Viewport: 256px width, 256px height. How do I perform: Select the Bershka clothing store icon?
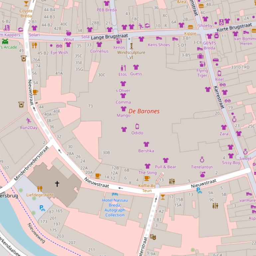pyautogui.click(x=146, y=144)
